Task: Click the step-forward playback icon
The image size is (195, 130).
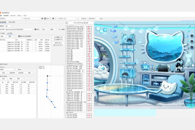Action: click(x=48, y=18)
